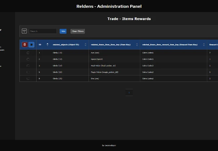Image resolution: width=218 pixels, height=151 pixels.
Task: Select the Magic Potion row checkbox
Action: (28, 72)
